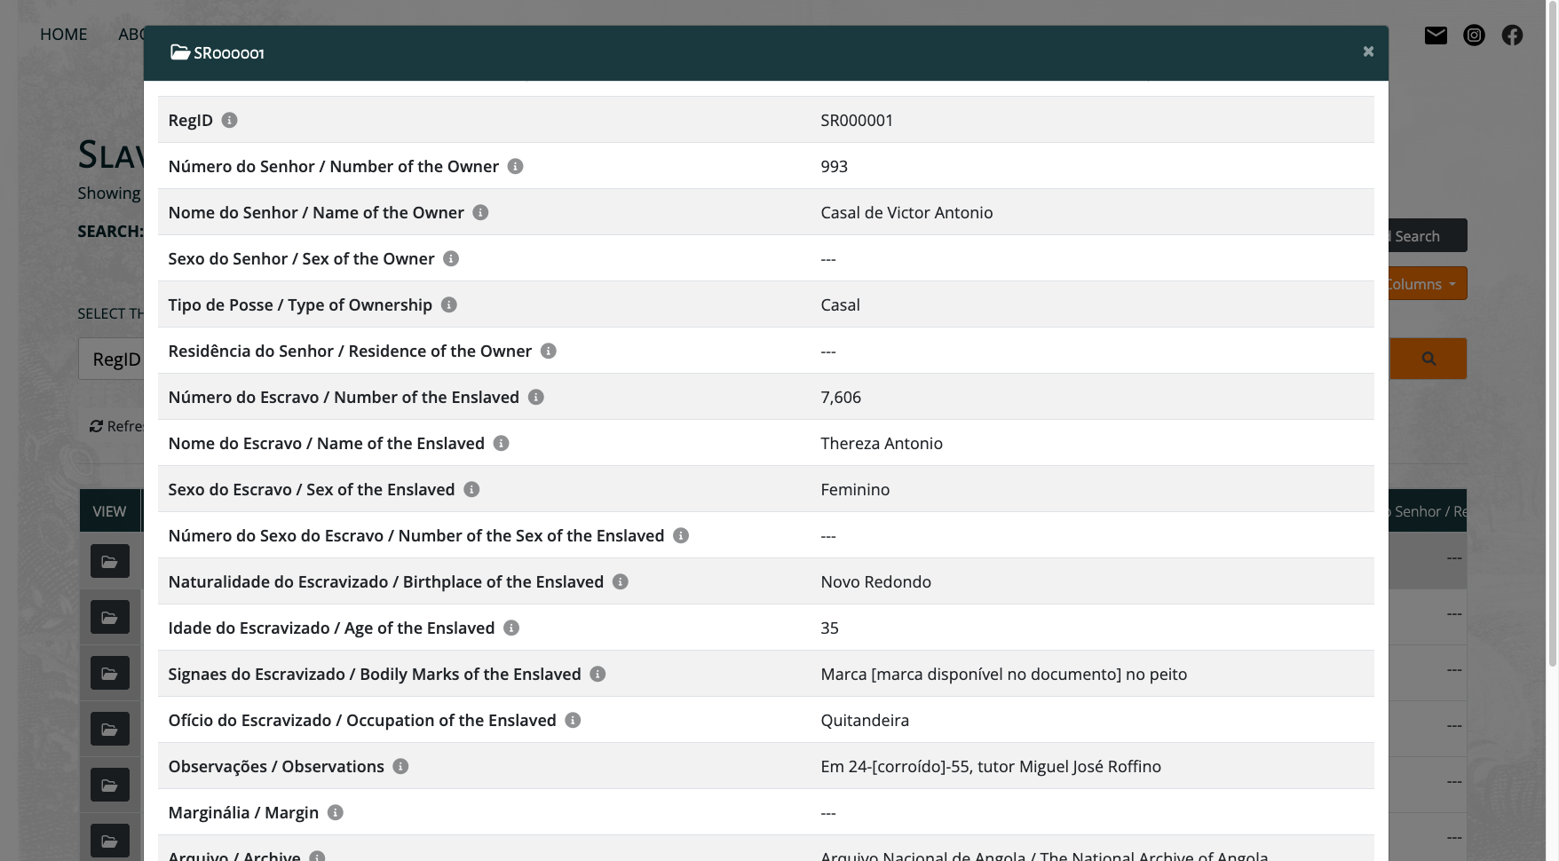Click info icon beside Type of Ownership
Image resolution: width=1559 pixels, height=861 pixels.
449,304
